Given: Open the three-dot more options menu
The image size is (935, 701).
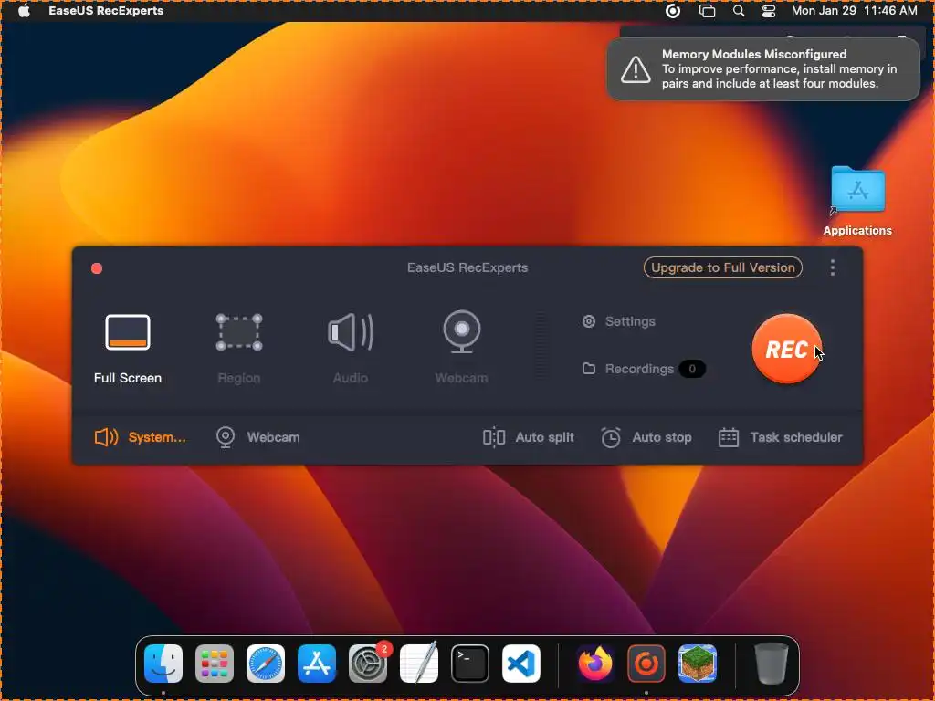Looking at the screenshot, I should tap(833, 267).
